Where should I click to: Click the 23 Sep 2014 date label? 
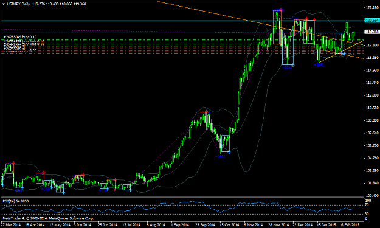[205, 224]
